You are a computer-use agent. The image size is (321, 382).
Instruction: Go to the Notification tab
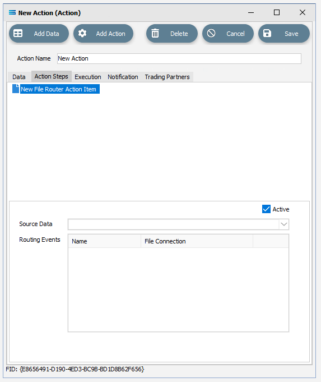coord(123,77)
